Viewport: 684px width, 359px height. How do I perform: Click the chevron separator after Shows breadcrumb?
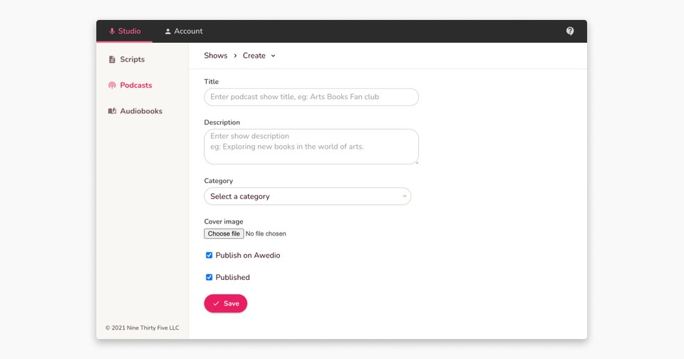pos(235,56)
